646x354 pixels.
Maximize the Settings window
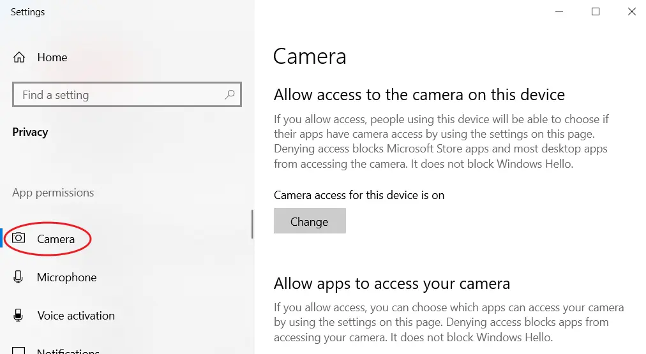coord(596,12)
